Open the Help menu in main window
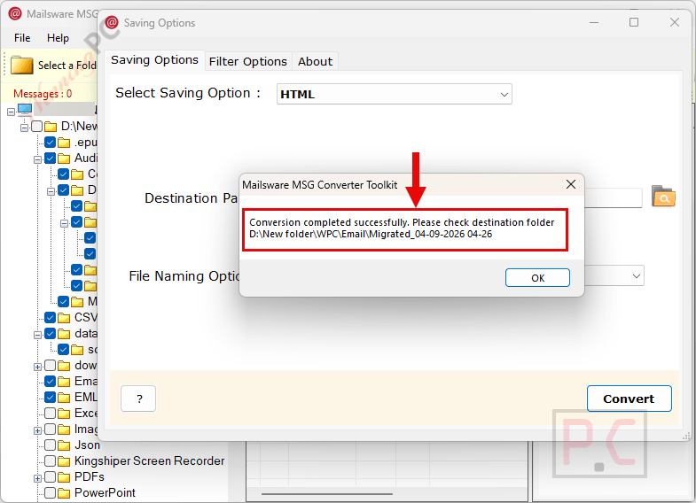Screen dimensions: 696x503 pos(58,38)
